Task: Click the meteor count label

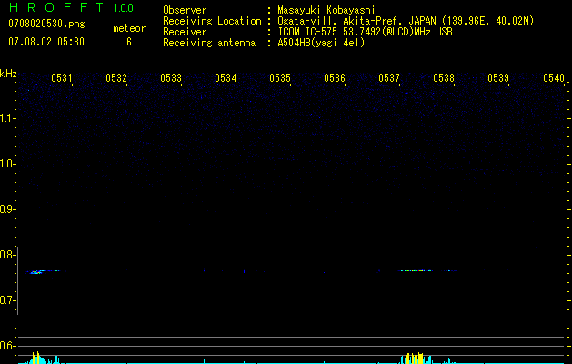Action: pos(129,28)
